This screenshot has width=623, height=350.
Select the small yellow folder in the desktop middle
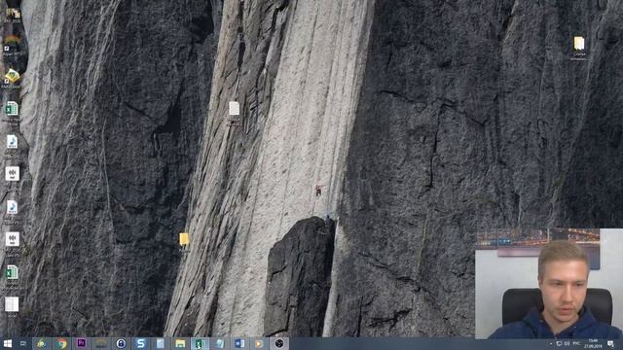(184, 239)
